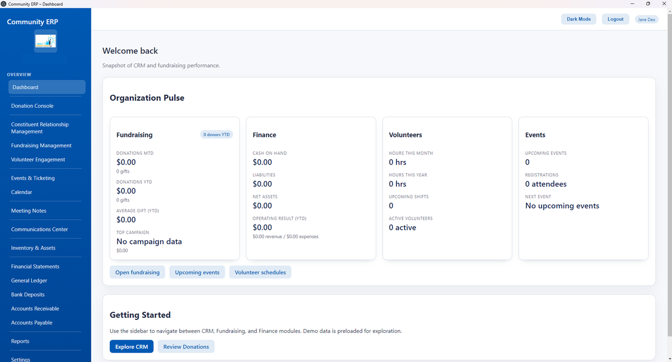Image resolution: width=672 pixels, height=362 pixels.
Task: Go to Communications Center
Action: pos(40,229)
